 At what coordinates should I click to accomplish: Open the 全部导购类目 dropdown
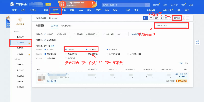[91, 34]
